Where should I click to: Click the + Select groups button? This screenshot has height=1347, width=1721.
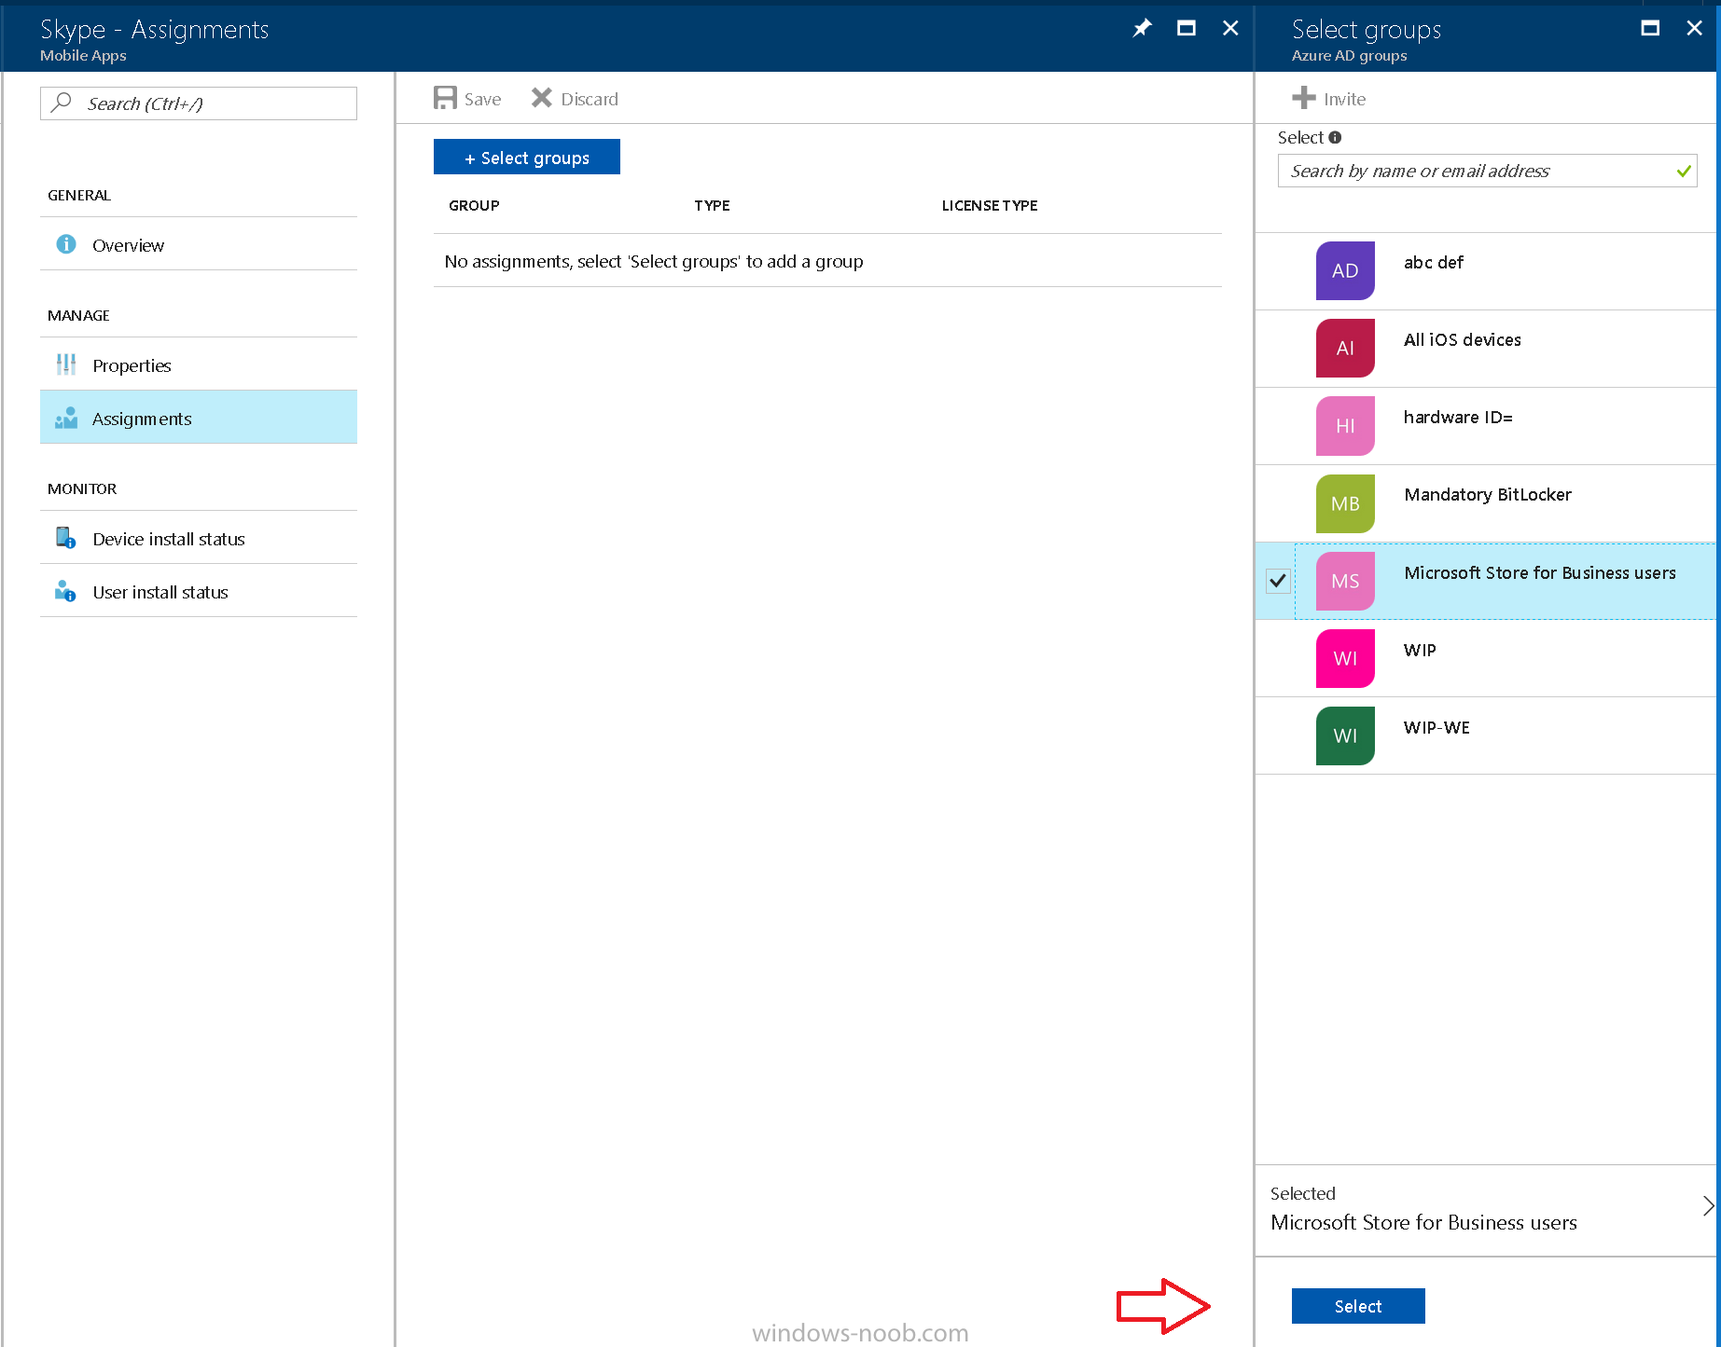pyautogui.click(x=527, y=157)
